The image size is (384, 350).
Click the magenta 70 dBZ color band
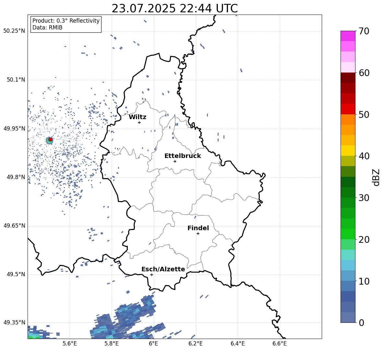pos(348,36)
